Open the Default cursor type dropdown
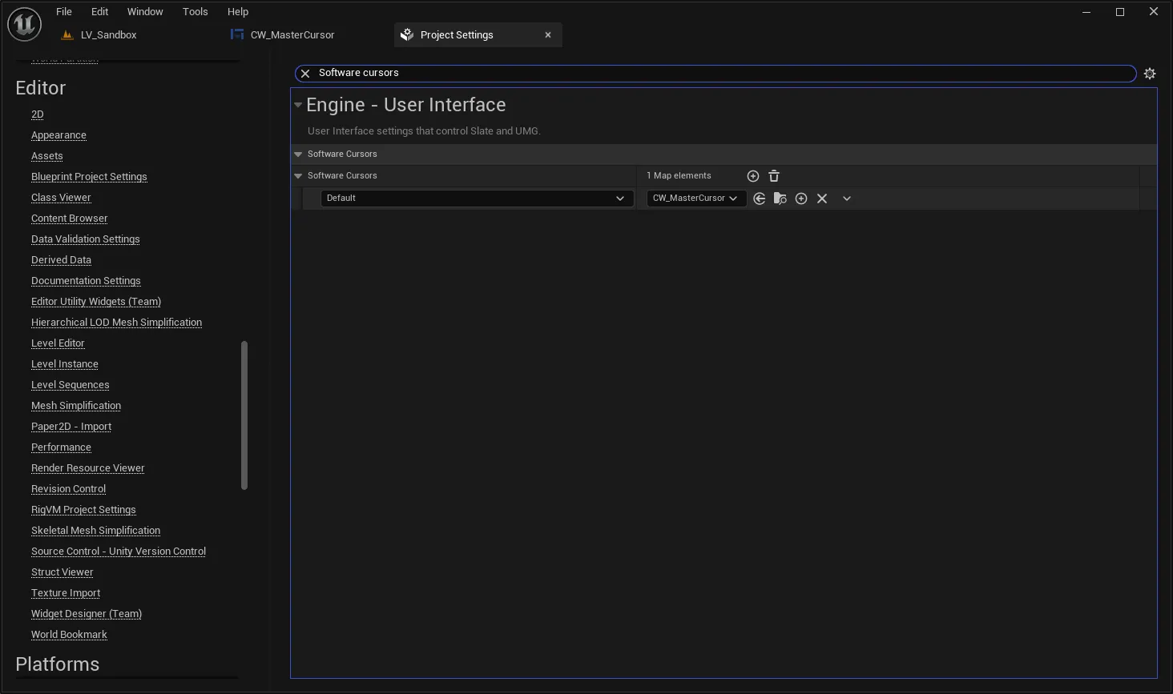This screenshot has height=694, width=1173. click(477, 199)
